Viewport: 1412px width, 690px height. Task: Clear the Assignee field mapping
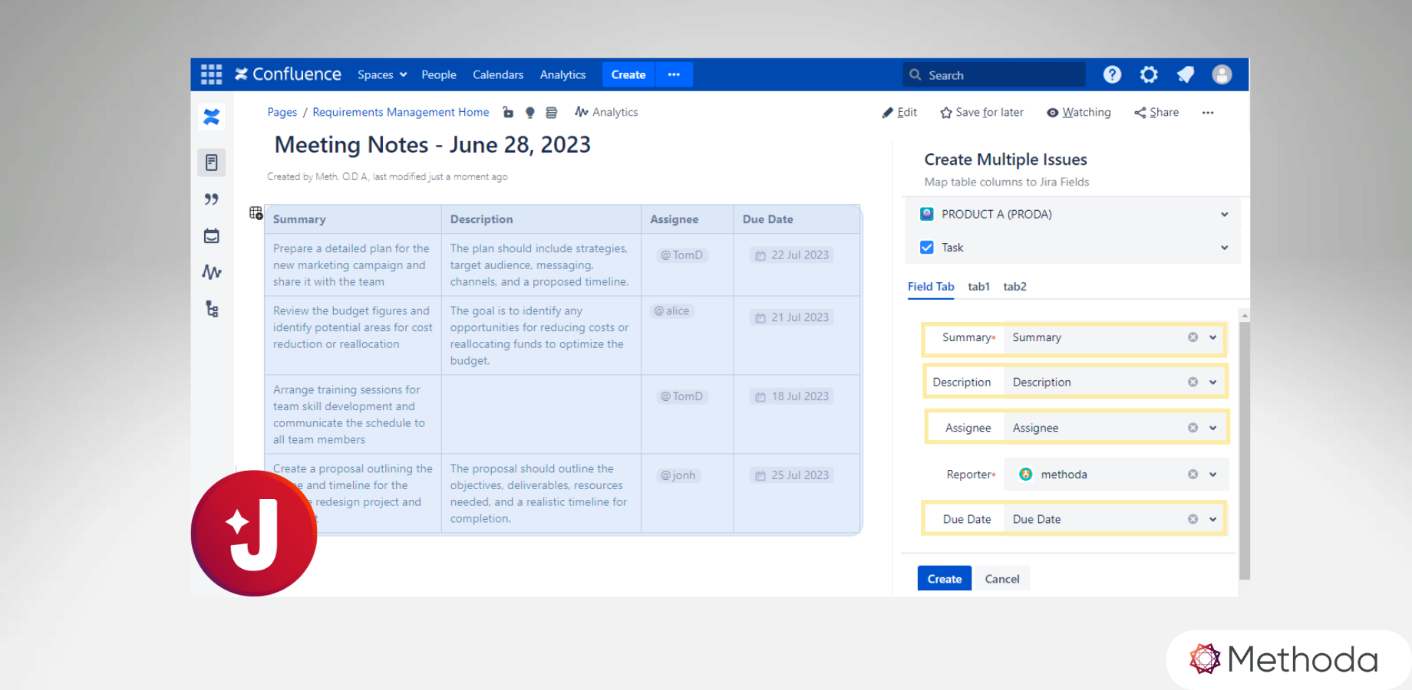(x=1193, y=428)
